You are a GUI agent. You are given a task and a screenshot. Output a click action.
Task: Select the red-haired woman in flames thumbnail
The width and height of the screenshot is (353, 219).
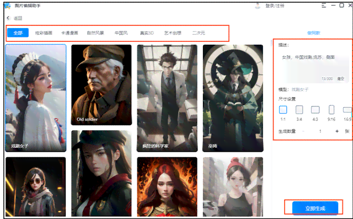[167, 187]
